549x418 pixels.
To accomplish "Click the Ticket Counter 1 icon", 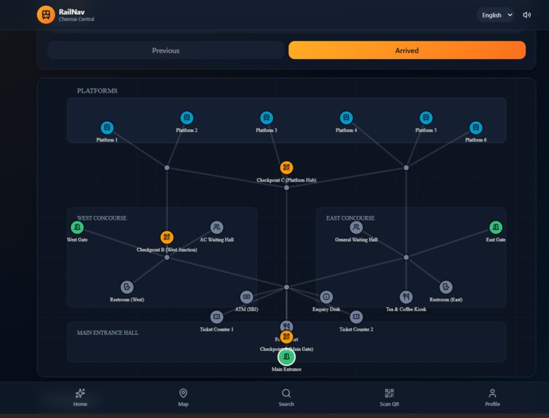I will (x=217, y=317).
